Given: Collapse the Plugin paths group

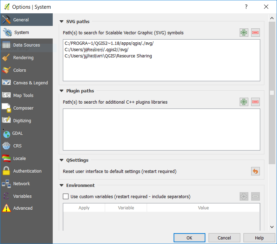Looking at the screenshot, I should click(61, 91).
